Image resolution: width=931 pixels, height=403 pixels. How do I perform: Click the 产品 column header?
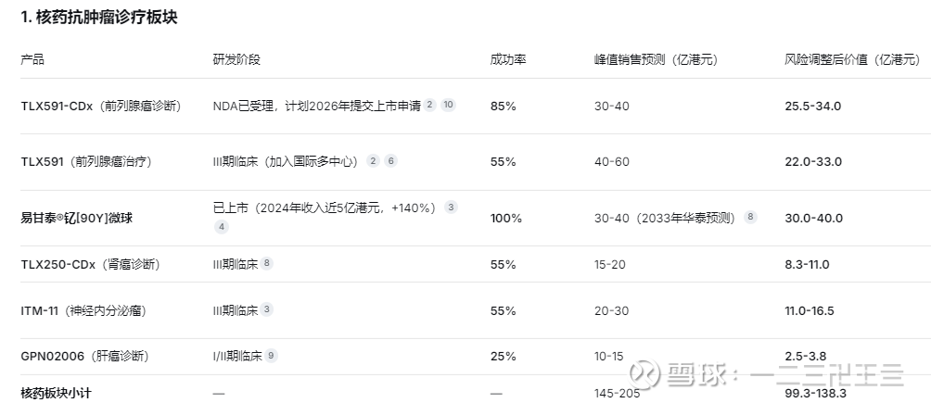point(32,59)
